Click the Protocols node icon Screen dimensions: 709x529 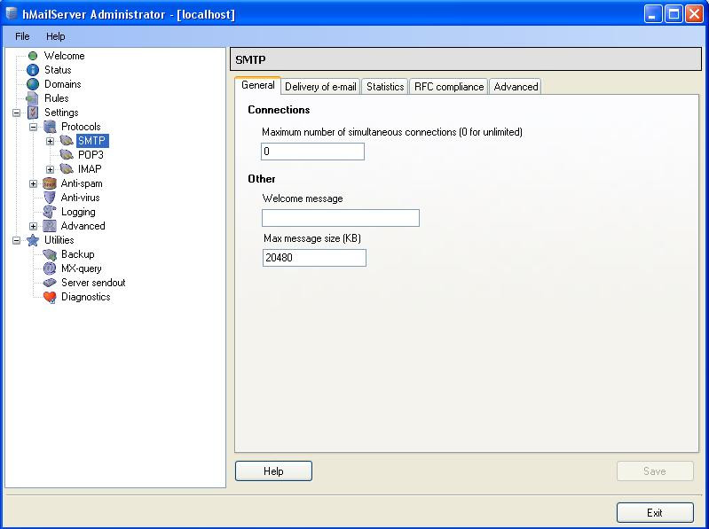coord(50,127)
